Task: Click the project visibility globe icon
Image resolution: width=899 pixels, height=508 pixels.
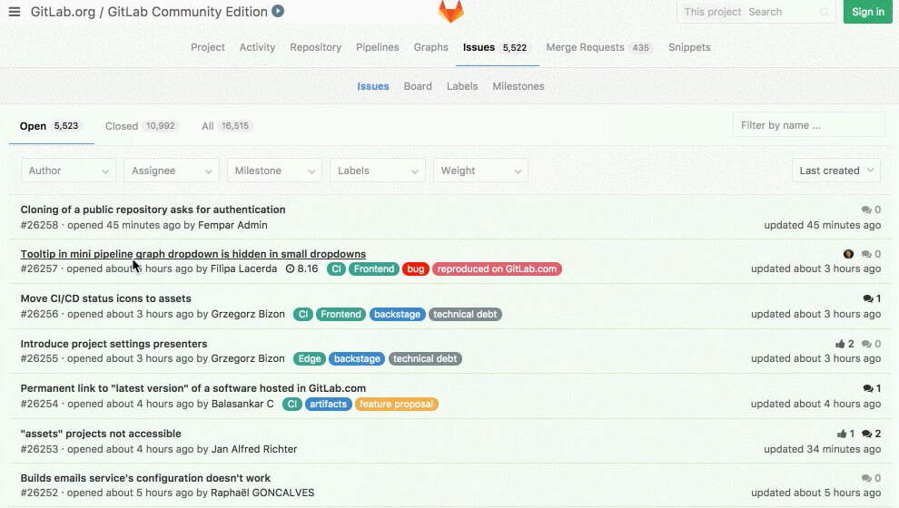Action: click(x=278, y=11)
